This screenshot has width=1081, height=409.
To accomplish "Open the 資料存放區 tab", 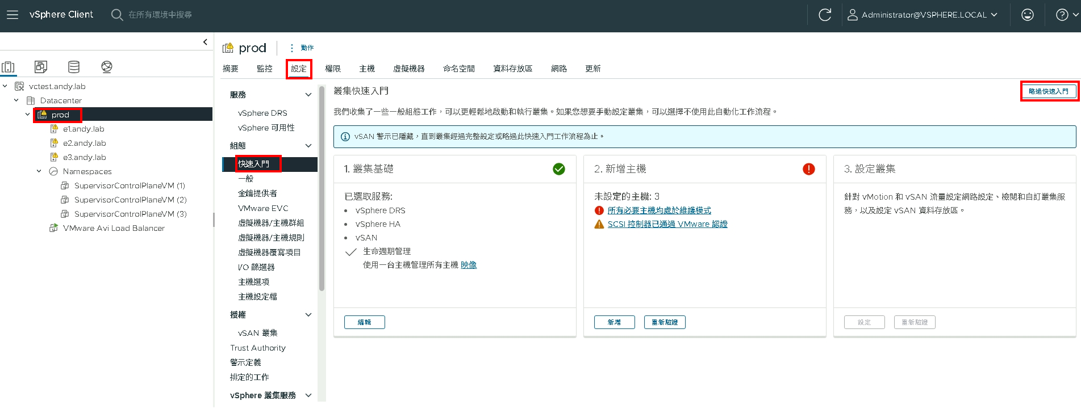I will click(513, 69).
